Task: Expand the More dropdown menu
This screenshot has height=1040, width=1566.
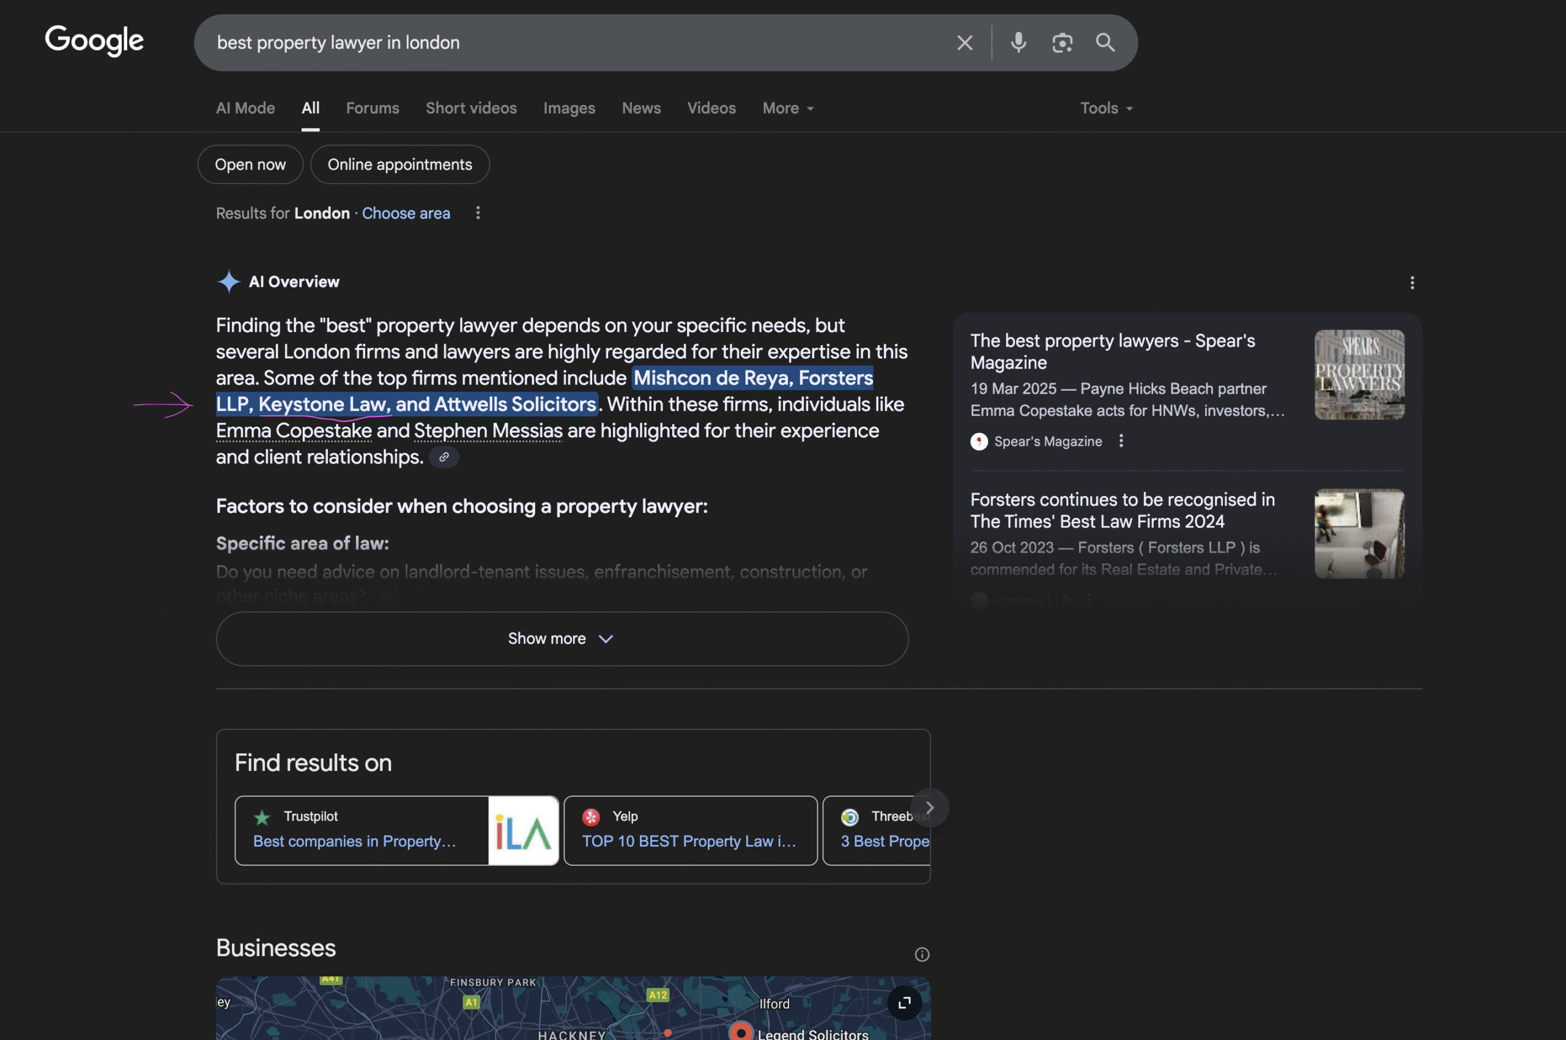Action: [x=788, y=108]
